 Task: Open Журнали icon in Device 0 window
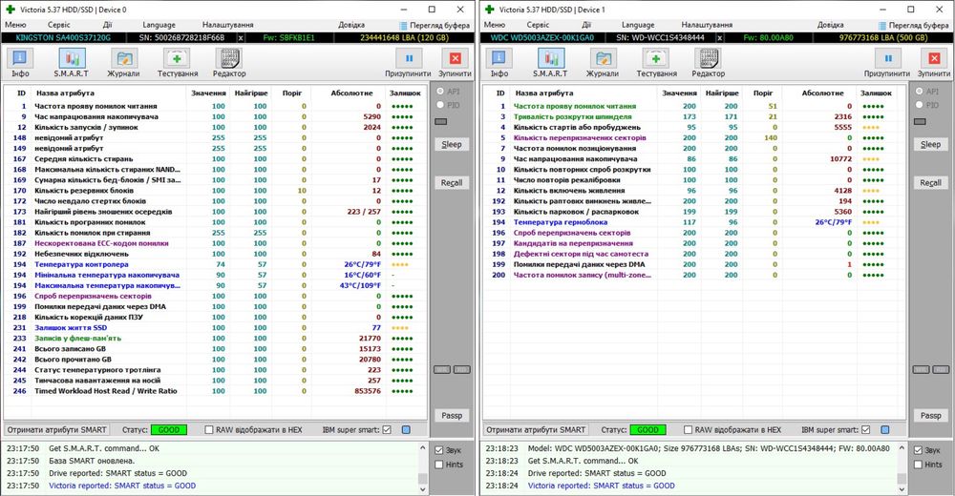point(124,58)
